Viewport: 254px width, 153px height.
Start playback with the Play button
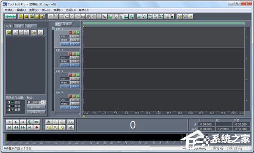click(16, 122)
